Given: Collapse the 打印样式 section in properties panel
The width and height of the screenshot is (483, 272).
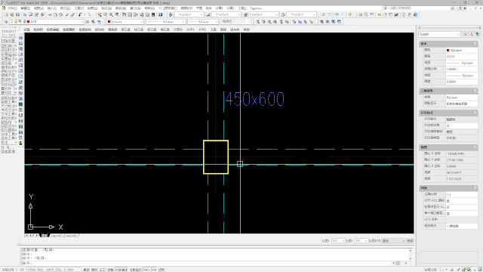Looking at the screenshot, I should [x=475, y=113].
